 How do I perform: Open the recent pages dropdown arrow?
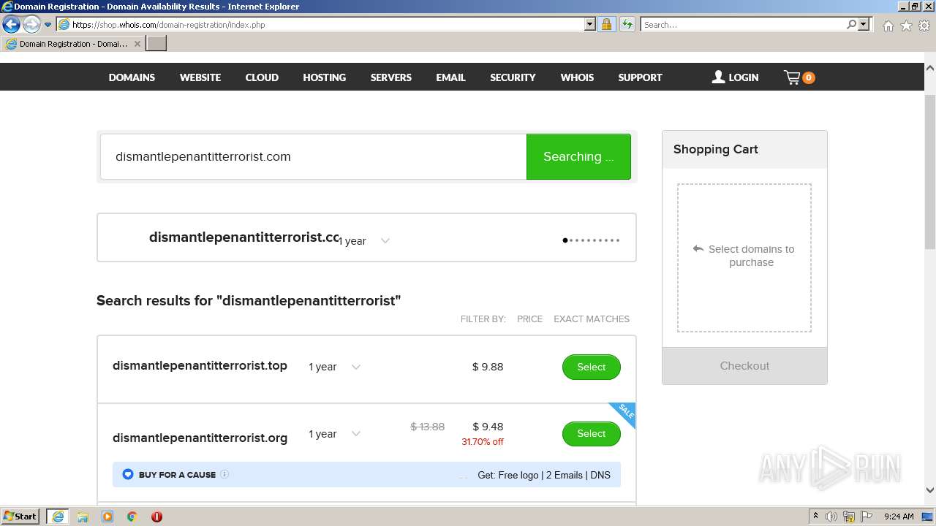(x=48, y=25)
